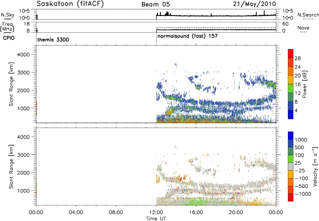The height and width of the screenshot is (221, 319).
Task: Pick the red top segment of power colorbar
Action: click(x=291, y=53)
